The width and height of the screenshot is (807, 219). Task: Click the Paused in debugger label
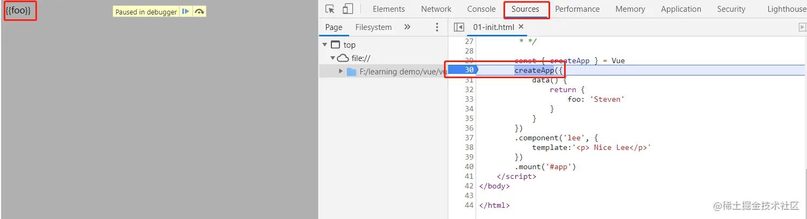pyautogui.click(x=146, y=12)
